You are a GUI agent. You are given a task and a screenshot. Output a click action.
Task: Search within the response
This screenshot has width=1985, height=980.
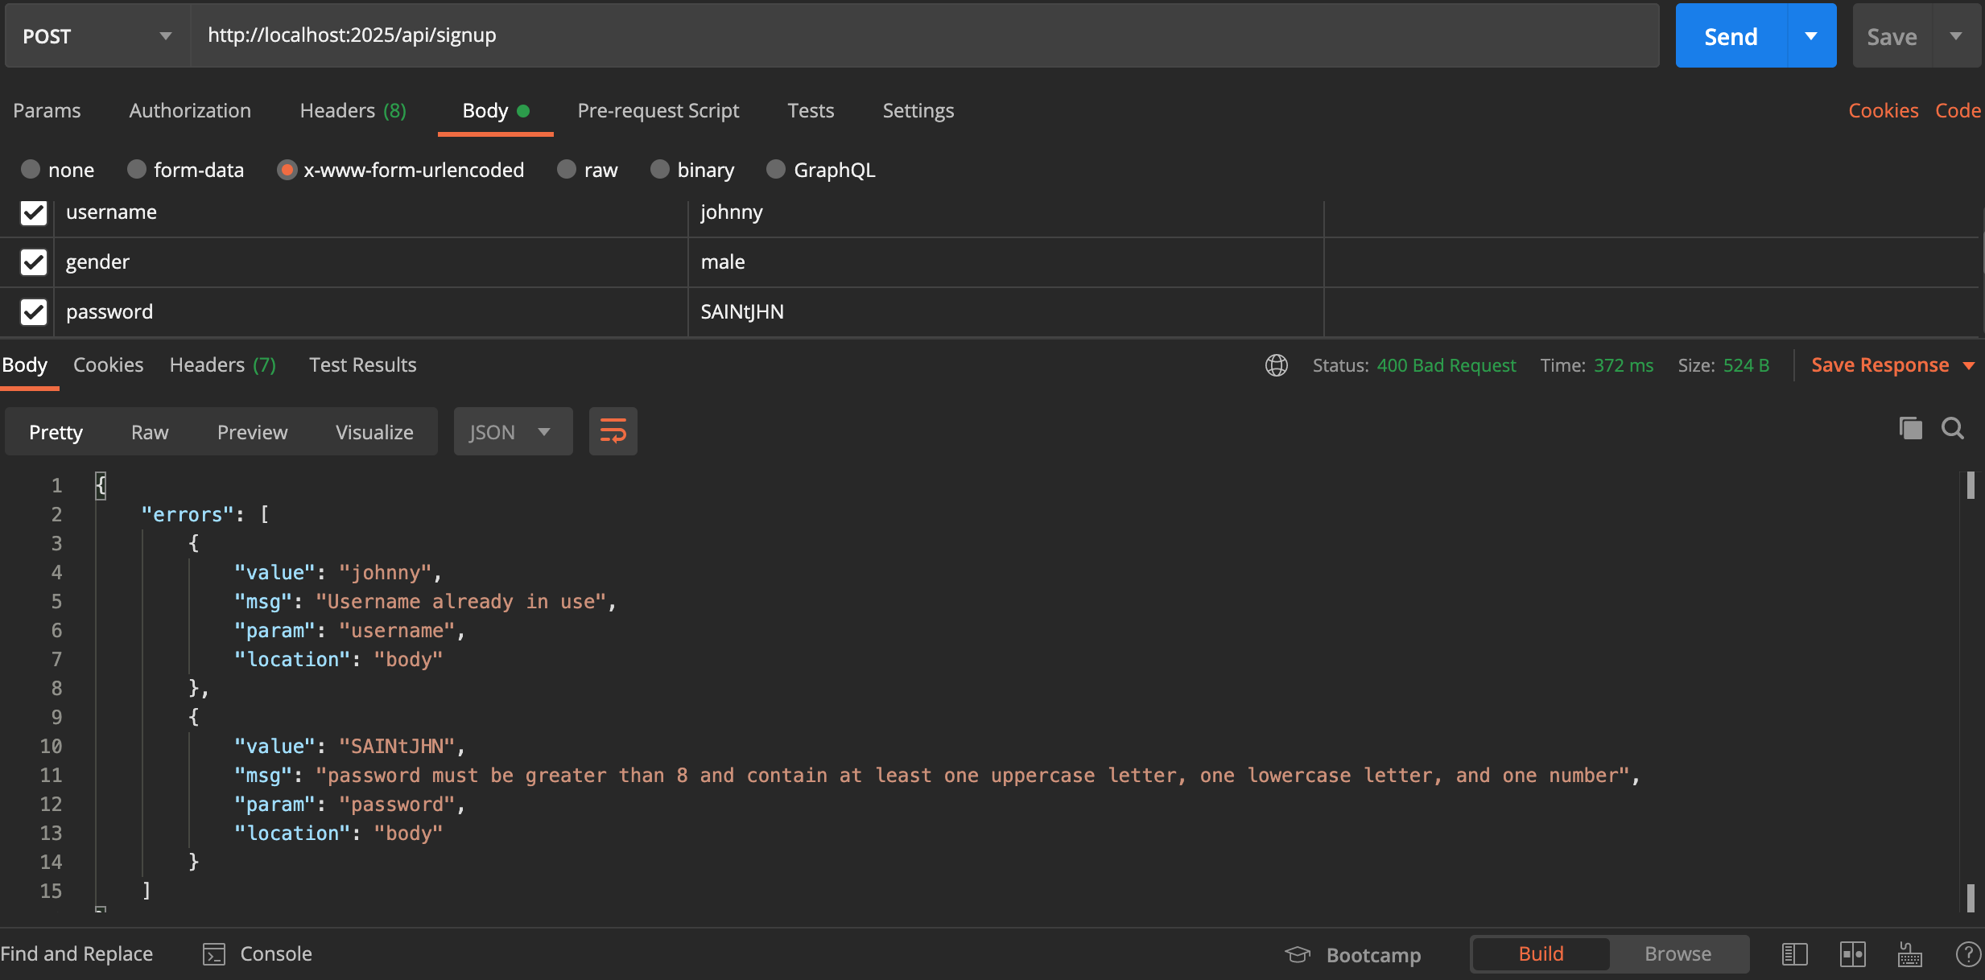click(x=1954, y=429)
